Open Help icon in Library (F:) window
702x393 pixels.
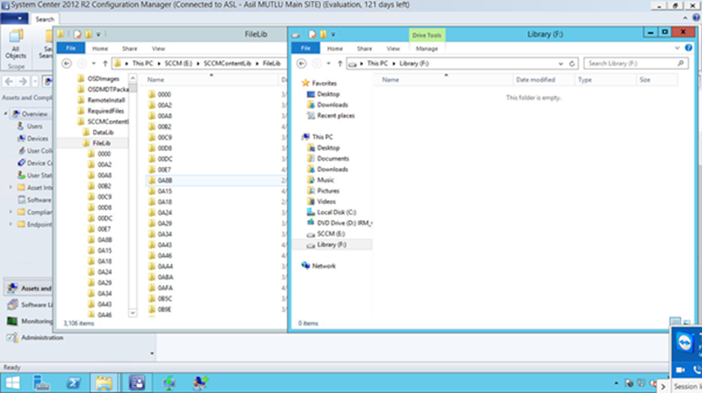pos(689,48)
